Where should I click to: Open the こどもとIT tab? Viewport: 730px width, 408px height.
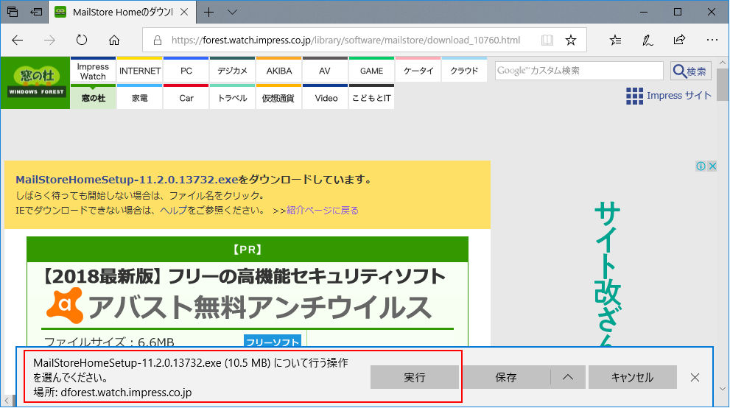point(371,96)
